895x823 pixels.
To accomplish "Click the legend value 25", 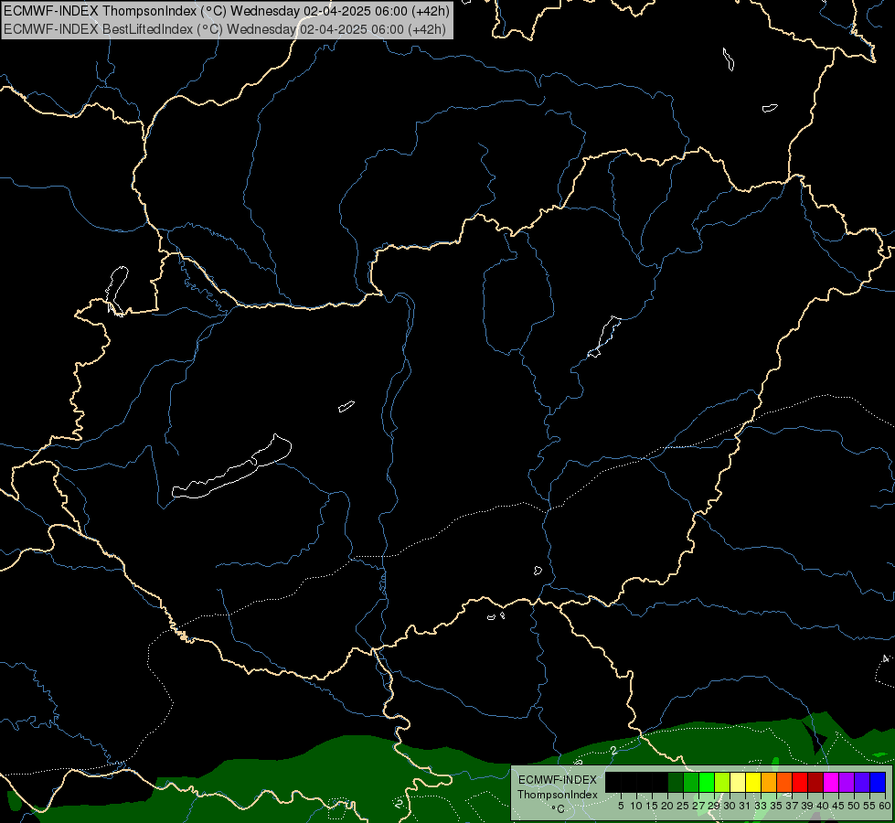I will click(x=683, y=806).
